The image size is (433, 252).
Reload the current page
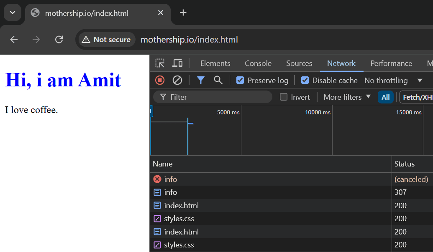(59, 40)
